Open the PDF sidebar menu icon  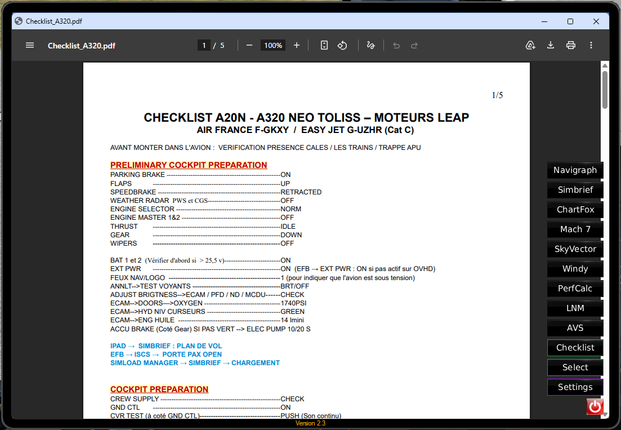30,45
